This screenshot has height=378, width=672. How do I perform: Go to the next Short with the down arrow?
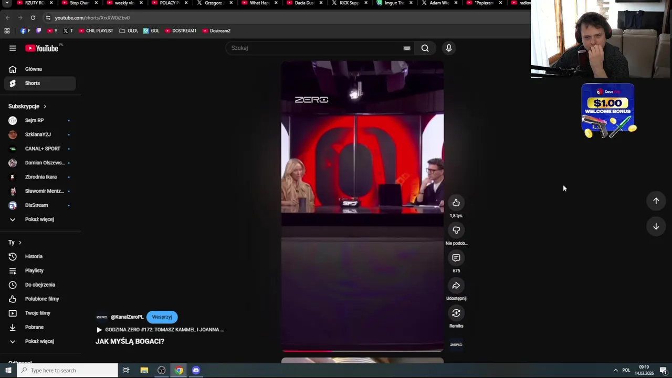pos(656,226)
